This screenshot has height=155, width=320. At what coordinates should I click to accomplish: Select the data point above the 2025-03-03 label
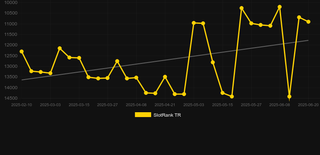[50, 73]
